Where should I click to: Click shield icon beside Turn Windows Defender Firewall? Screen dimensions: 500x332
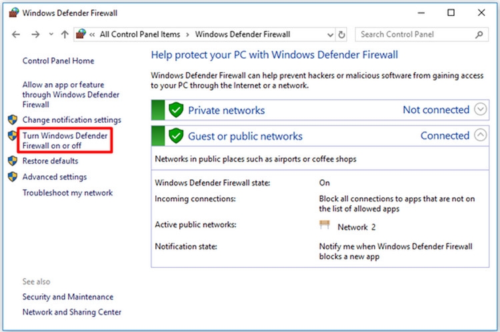click(13, 135)
